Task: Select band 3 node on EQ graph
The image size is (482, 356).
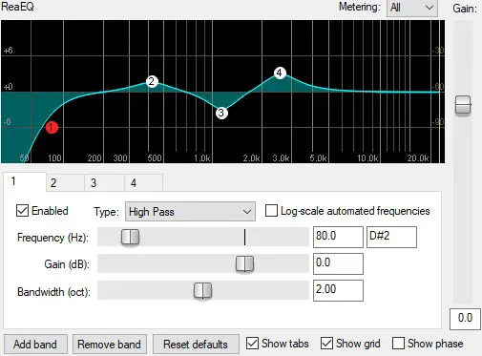Action: 221,113
